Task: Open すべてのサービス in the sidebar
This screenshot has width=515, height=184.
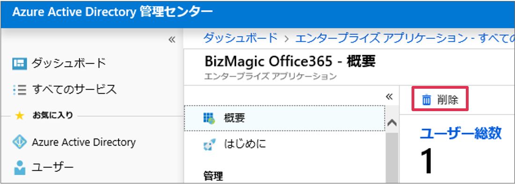Action: pyautogui.click(x=65, y=89)
